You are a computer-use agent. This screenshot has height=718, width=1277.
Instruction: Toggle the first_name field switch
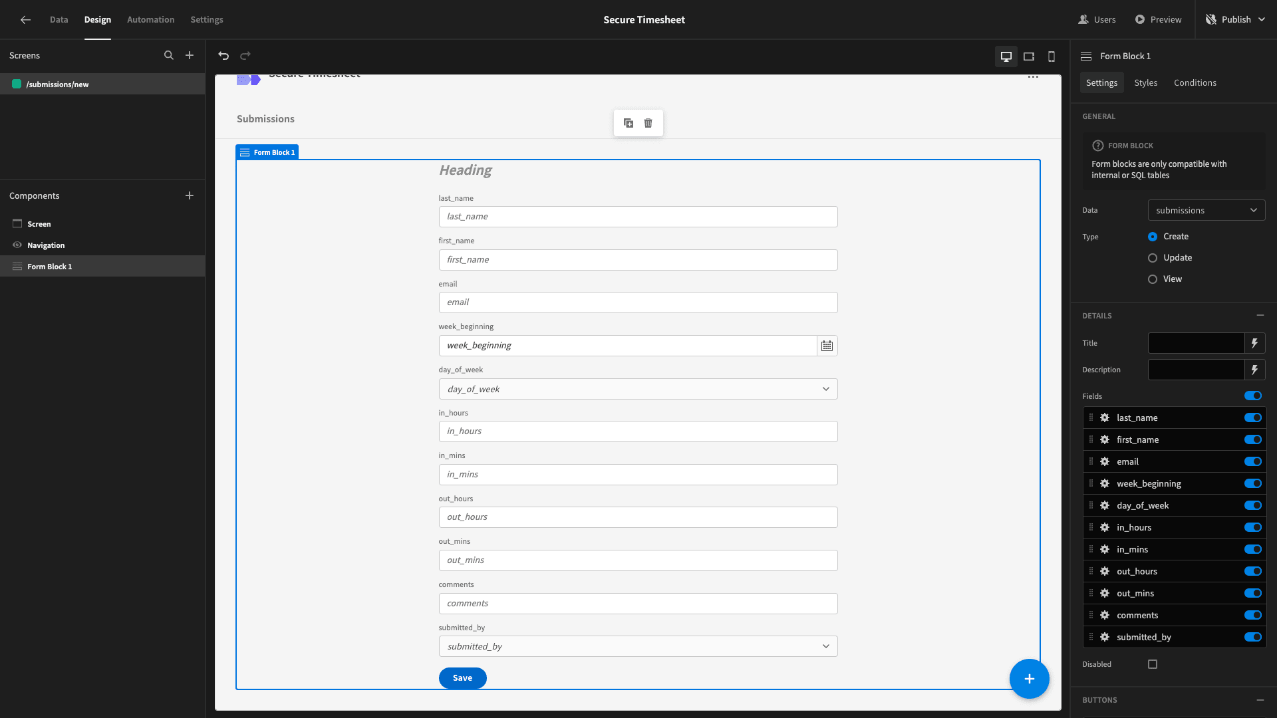(x=1253, y=439)
